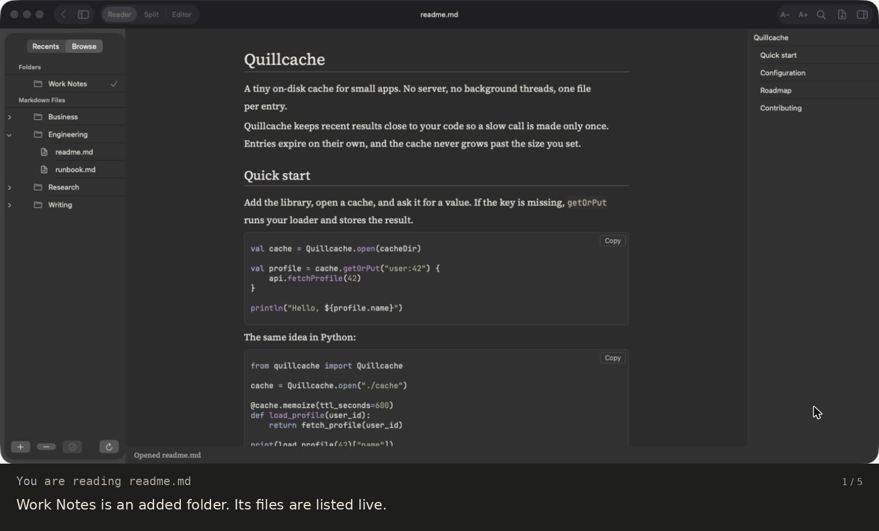Click the Work Notes folder icon
The height and width of the screenshot is (531, 879).
pyautogui.click(x=38, y=84)
